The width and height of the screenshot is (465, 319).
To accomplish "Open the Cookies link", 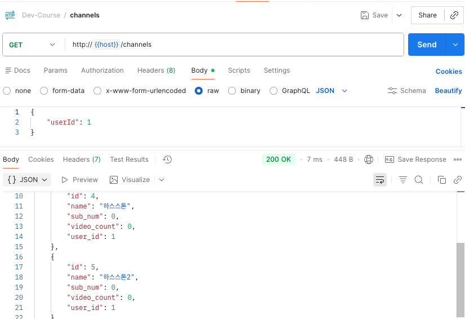I will pos(448,72).
